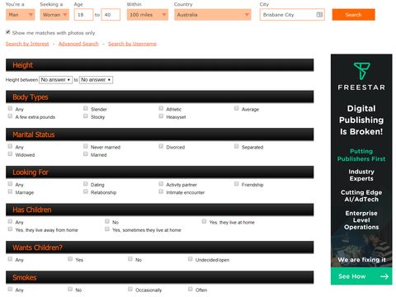The height and width of the screenshot is (297, 396).
Task: Open the second Height 'No answer' dropdown
Action: 96,80
